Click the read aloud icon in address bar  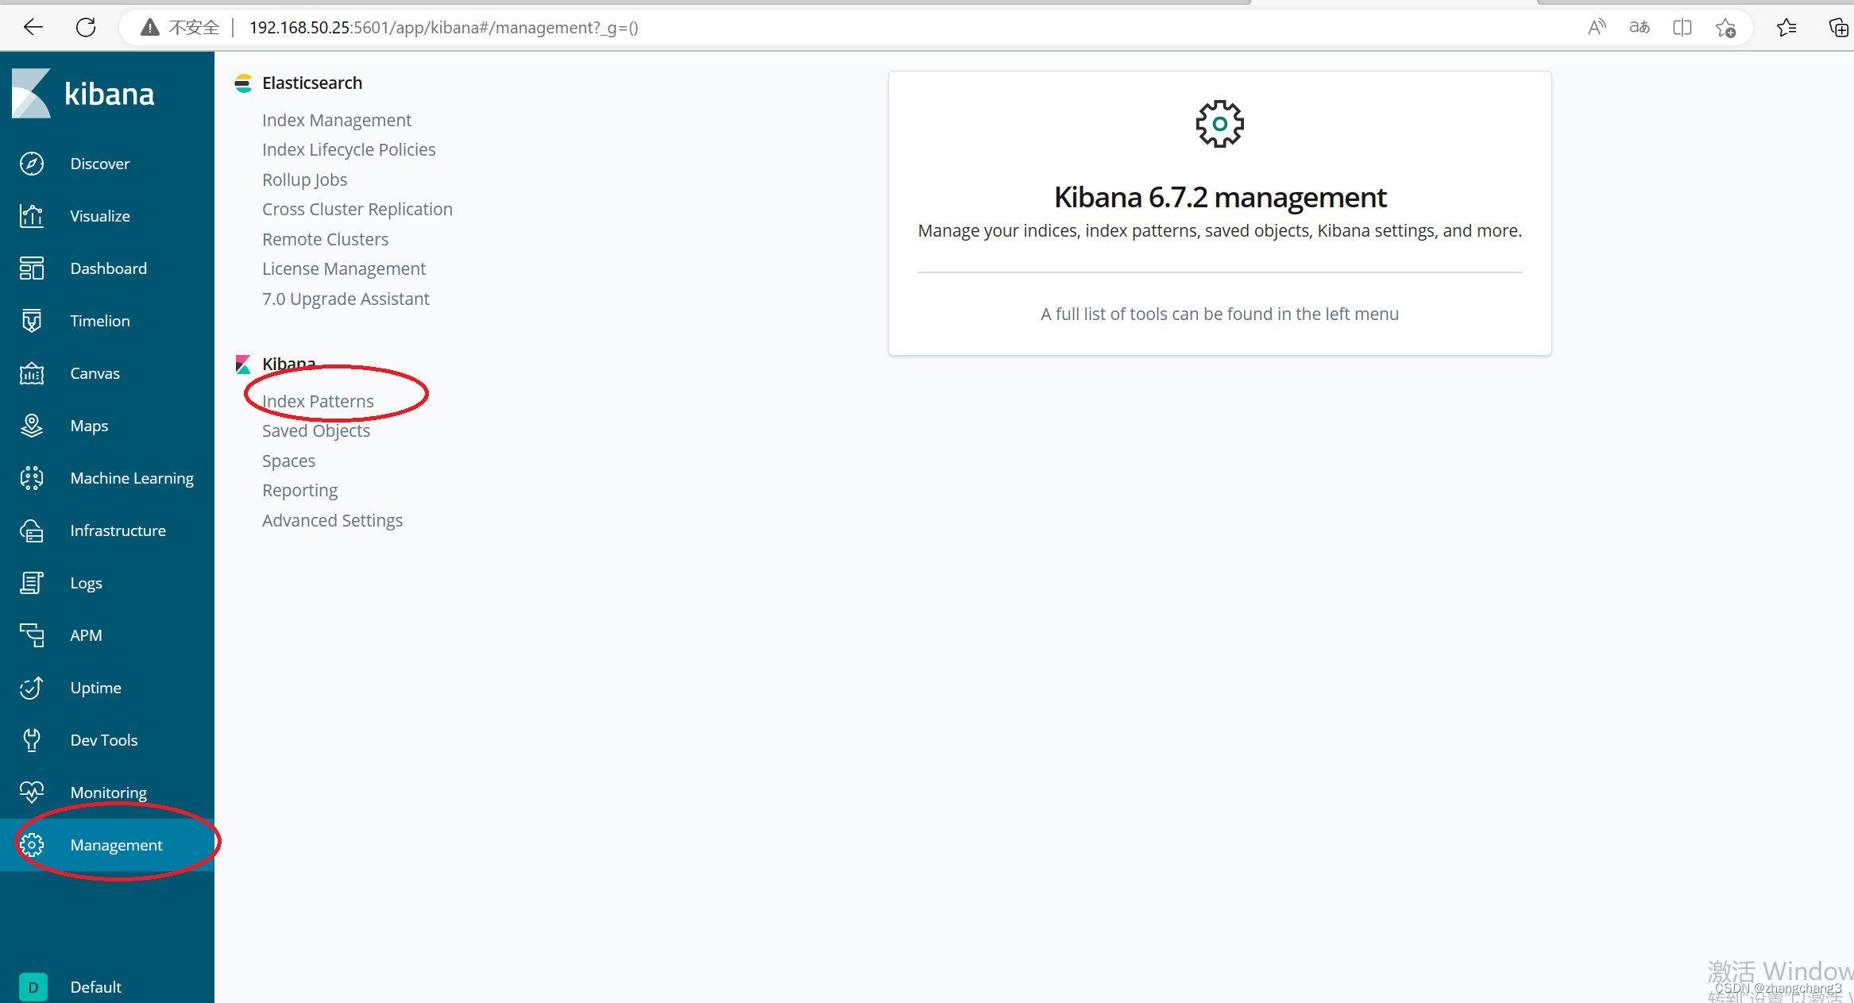pos(1597,28)
